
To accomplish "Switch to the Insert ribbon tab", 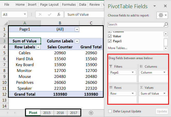I will tap(32, 5).
